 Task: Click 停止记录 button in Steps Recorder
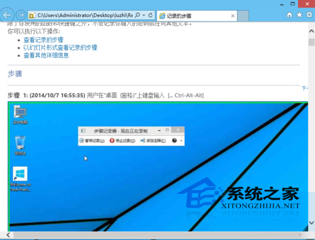(x=122, y=140)
